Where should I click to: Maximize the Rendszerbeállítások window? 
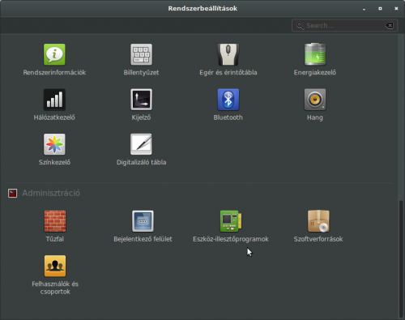click(x=380, y=9)
